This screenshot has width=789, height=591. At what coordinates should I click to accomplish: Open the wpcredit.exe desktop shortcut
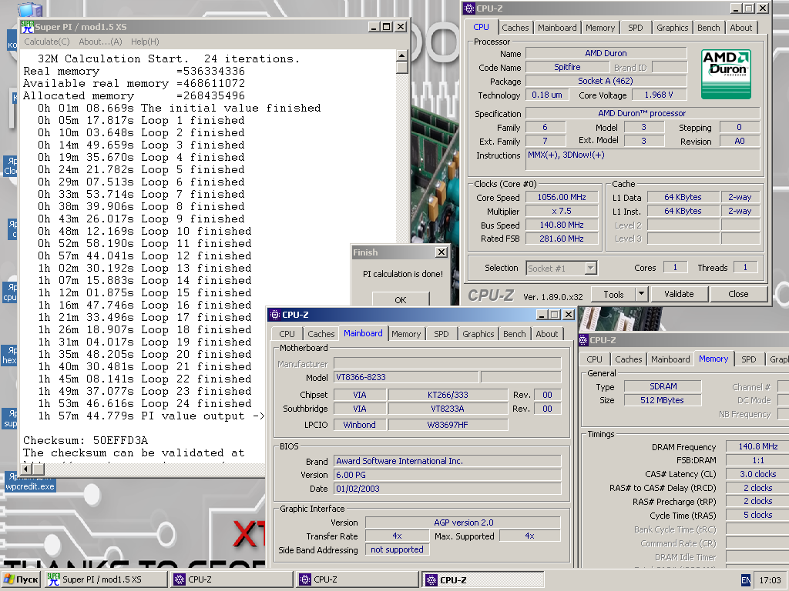30,482
